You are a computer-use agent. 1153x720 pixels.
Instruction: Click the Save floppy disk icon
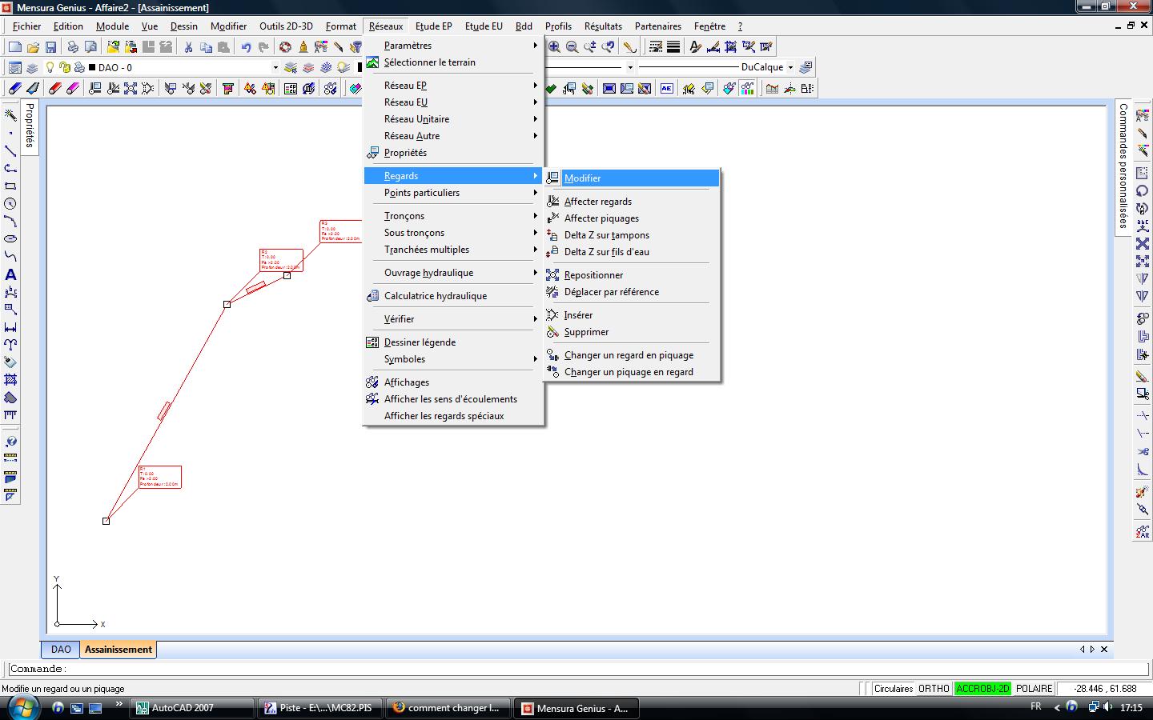50,47
